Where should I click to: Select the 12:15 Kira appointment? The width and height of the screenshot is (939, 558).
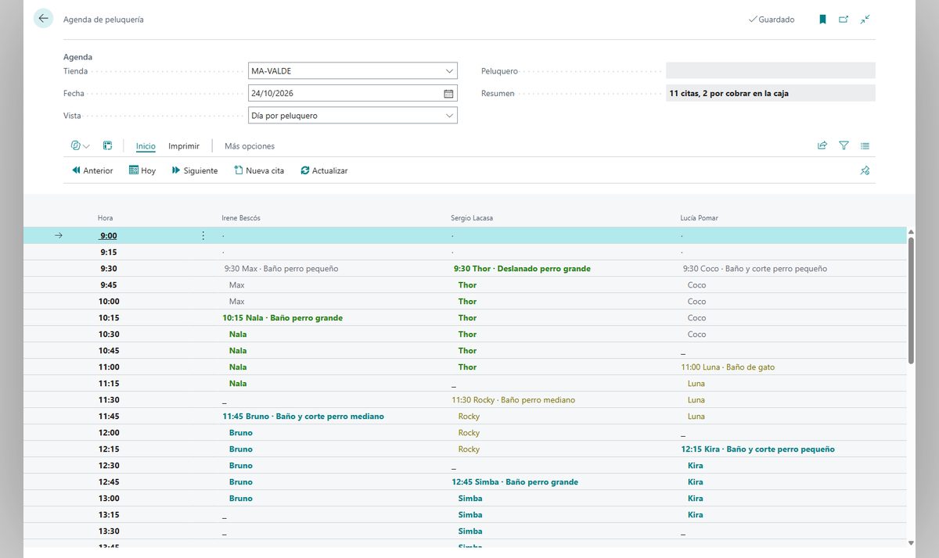(x=757, y=449)
